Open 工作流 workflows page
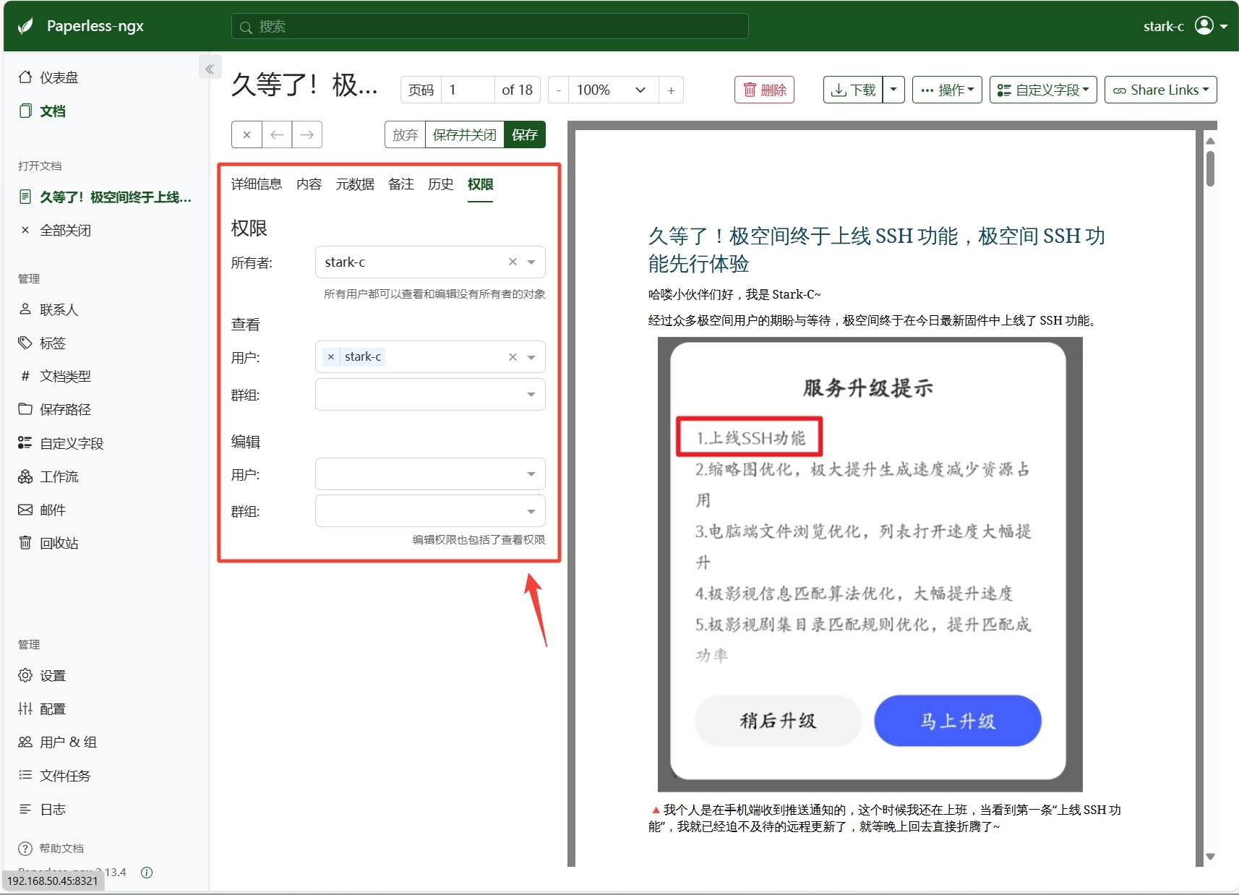The width and height of the screenshot is (1239, 895). point(48,476)
